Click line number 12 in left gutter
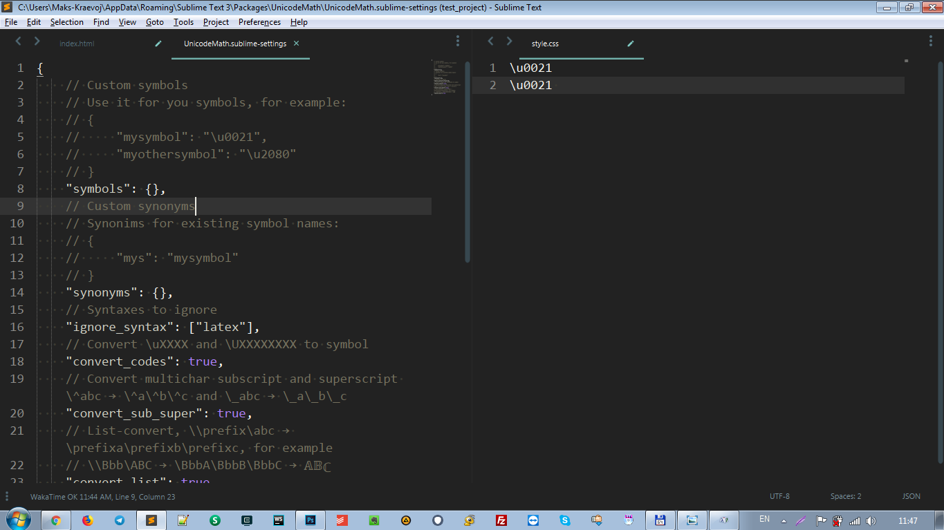Image resolution: width=944 pixels, height=530 pixels. [x=17, y=258]
